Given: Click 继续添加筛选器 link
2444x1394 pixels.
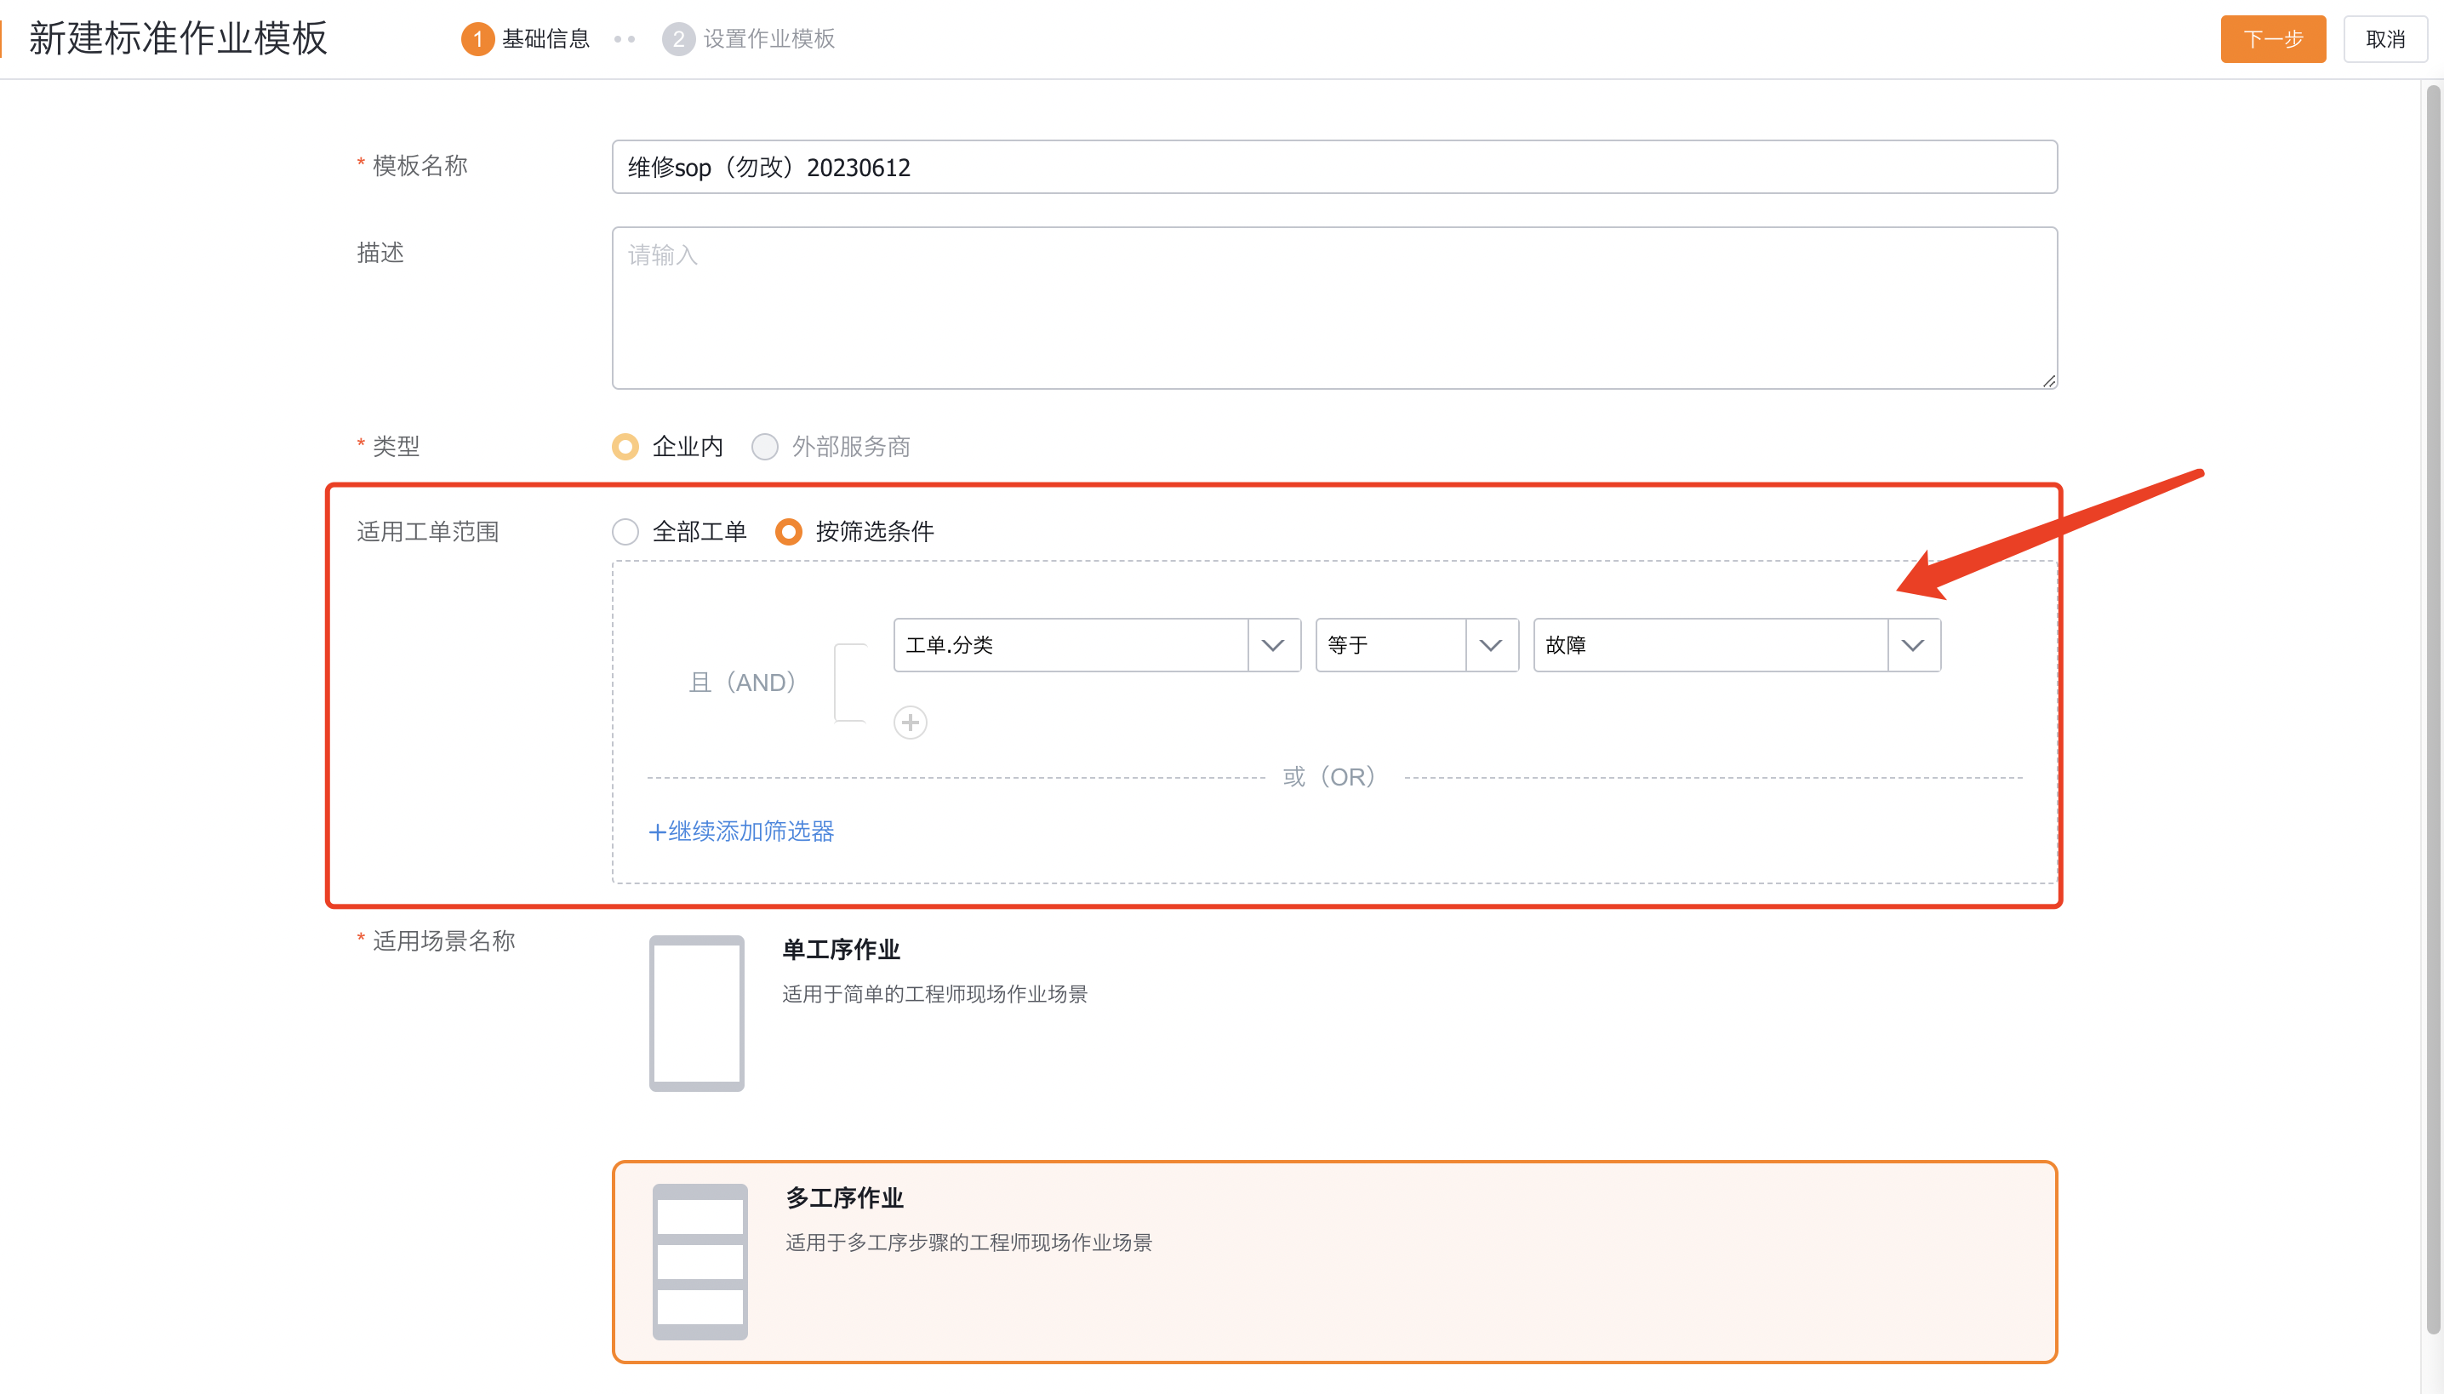Looking at the screenshot, I should tap(741, 831).
